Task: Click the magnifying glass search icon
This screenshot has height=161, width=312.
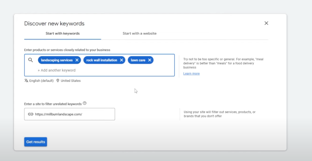Action: point(30,60)
